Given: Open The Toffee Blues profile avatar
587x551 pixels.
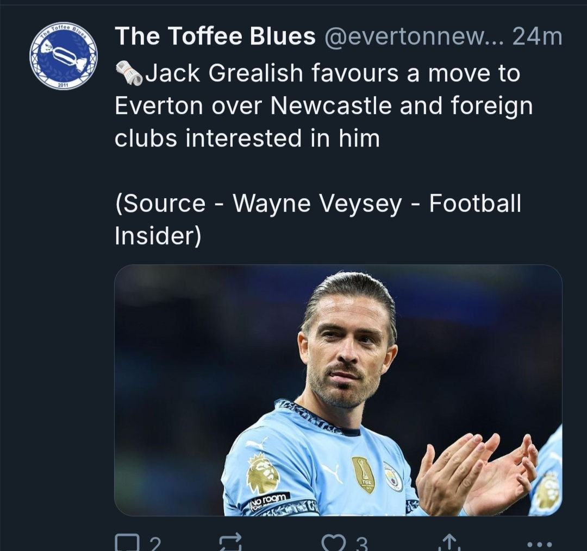Looking at the screenshot, I should coord(64,56).
